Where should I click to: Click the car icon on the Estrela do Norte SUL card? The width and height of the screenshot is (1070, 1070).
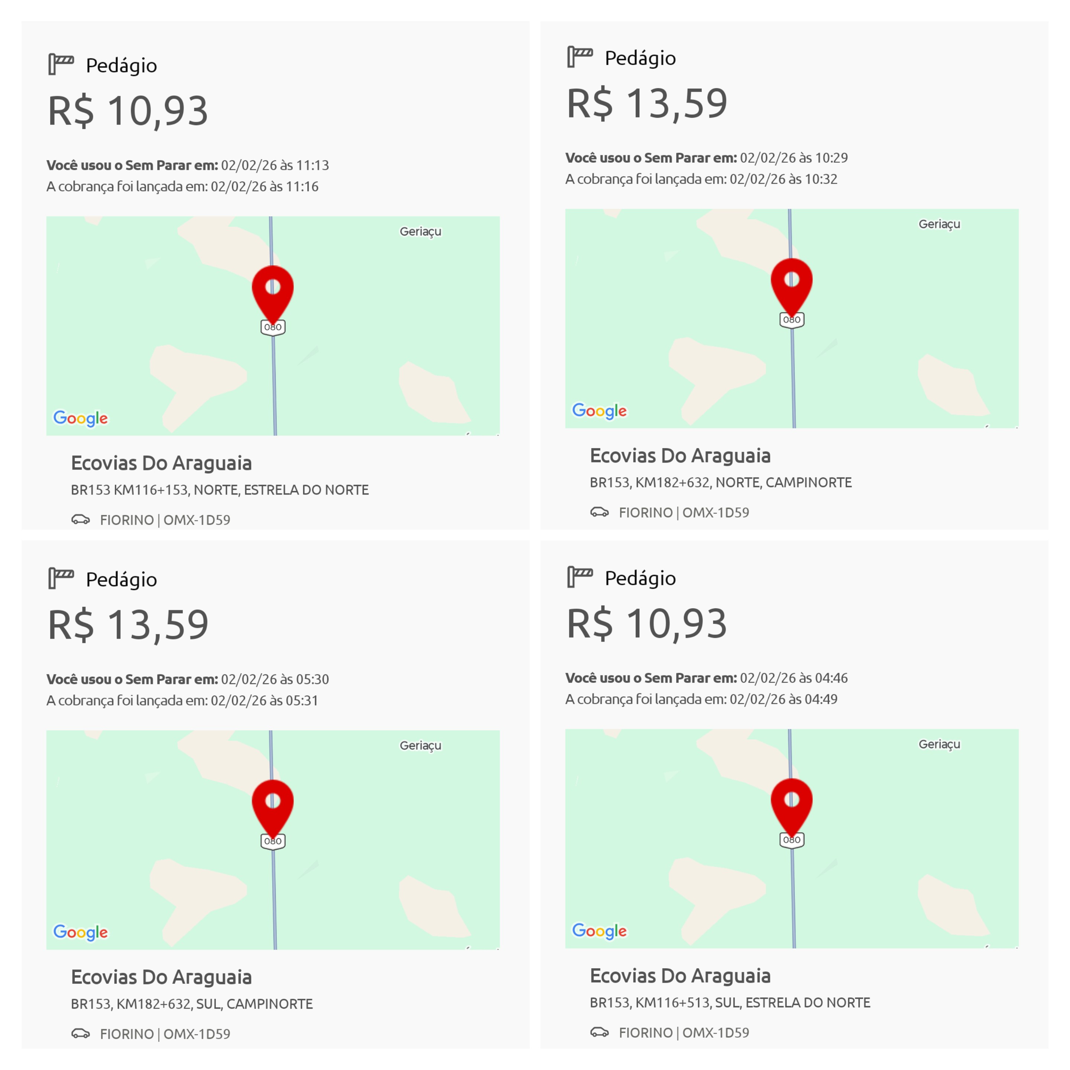pos(600,1032)
